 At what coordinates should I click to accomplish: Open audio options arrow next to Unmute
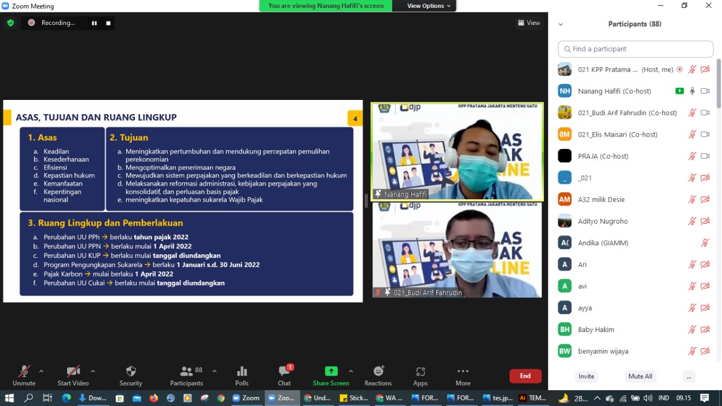[41, 371]
